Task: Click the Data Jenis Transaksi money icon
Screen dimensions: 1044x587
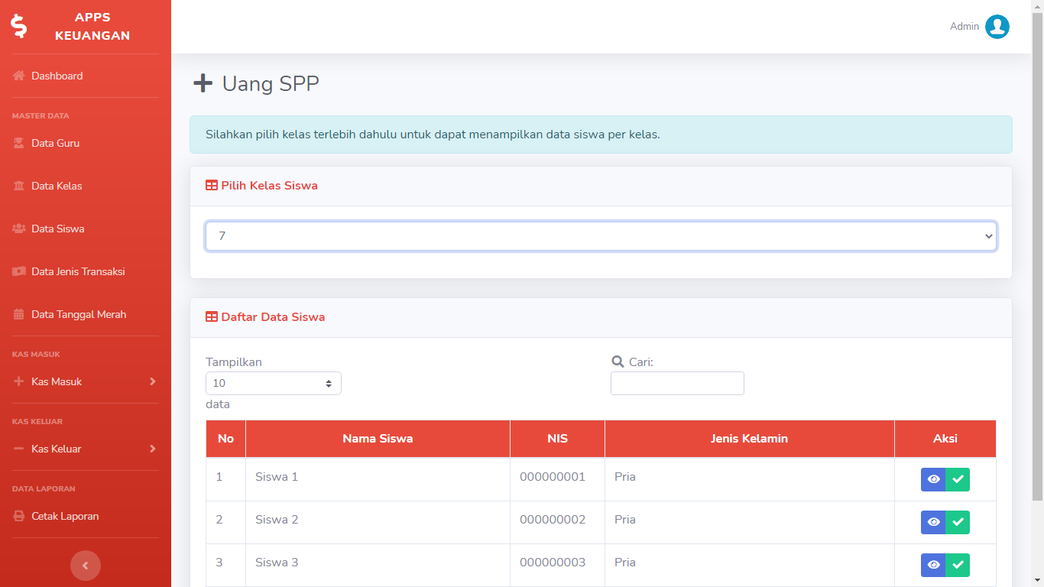Action: point(19,271)
